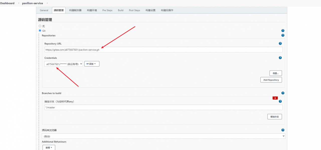Switch to the Pre Steps tab
The height and width of the screenshot is (150, 321).
pyautogui.click(x=107, y=10)
